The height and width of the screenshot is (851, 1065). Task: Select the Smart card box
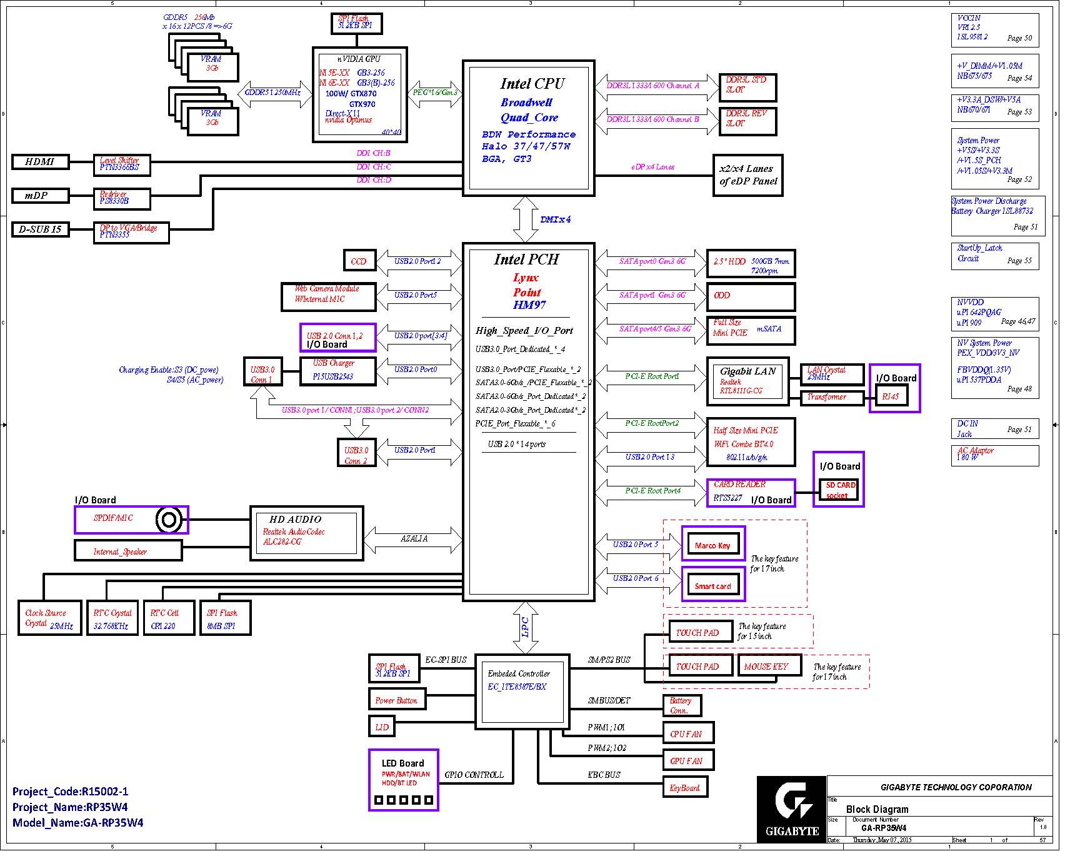[712, 585]
